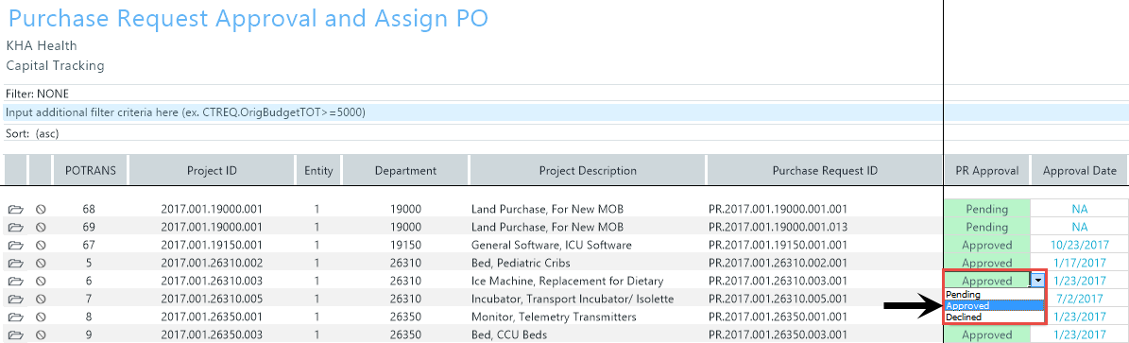Select Pending in the dropdown list
The width and height of the screenshot is (1129, 343).
pyautogui.click(x=994, y=295)
